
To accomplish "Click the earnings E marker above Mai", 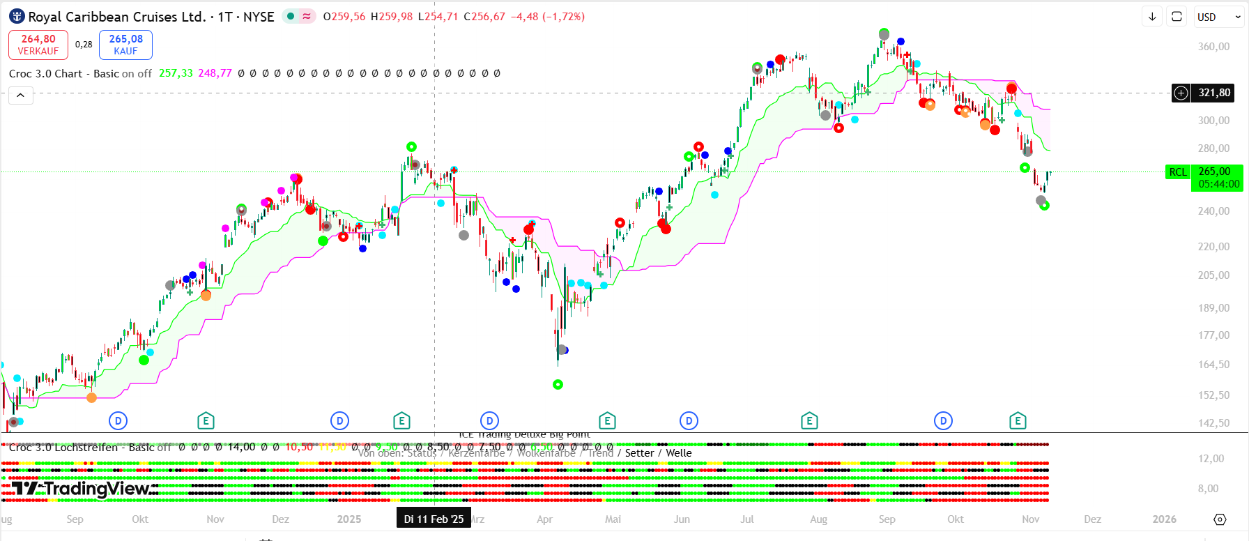I will click(x=607, y=420).
